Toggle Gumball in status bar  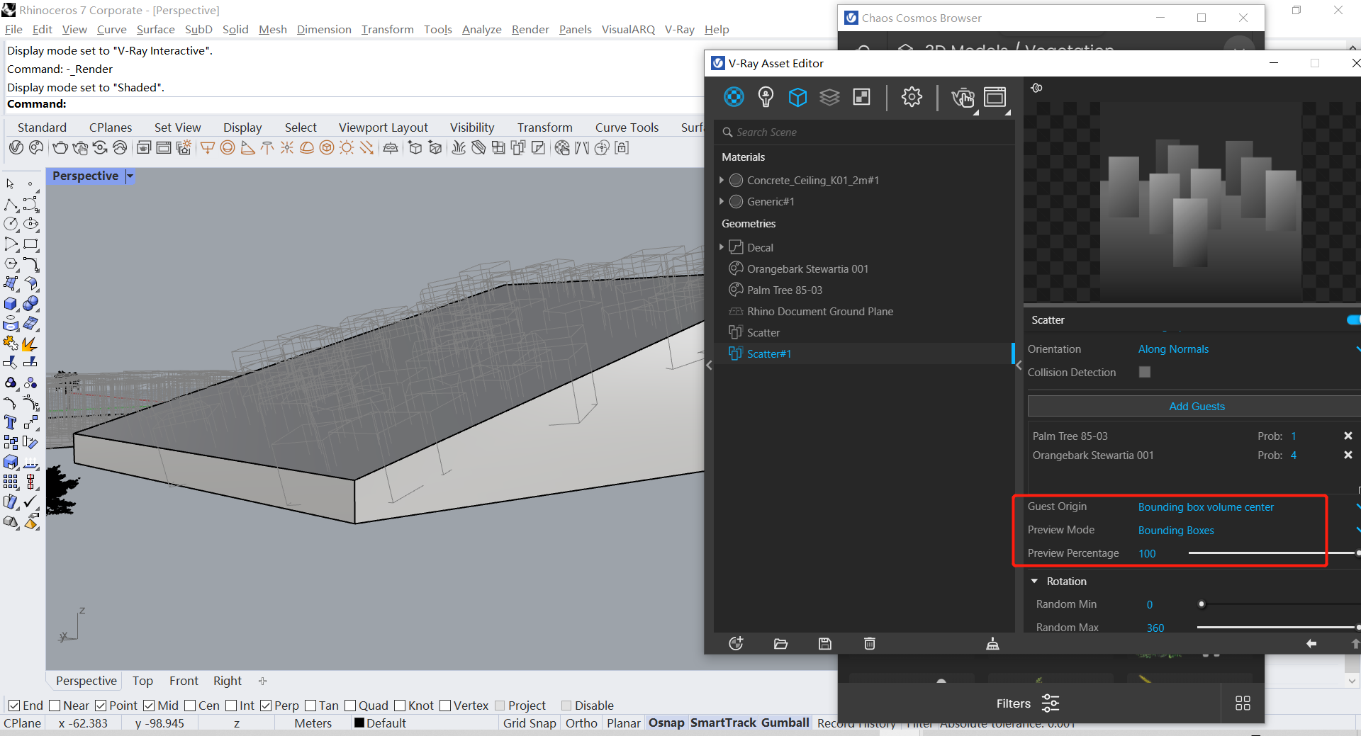pyautogui.click(x=785, y=723)
